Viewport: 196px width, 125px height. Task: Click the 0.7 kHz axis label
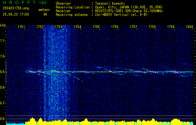(x=3, y=103)
